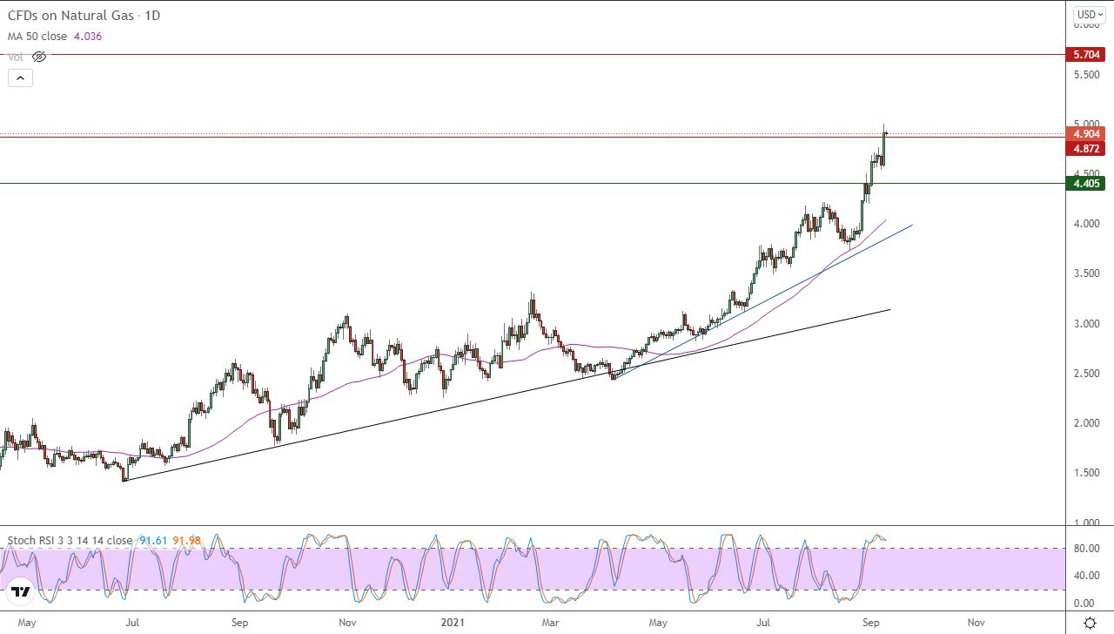Click the 2.500 price axis label
The height and width of the screenshot is (634, 1114).
coord(1087,374)
